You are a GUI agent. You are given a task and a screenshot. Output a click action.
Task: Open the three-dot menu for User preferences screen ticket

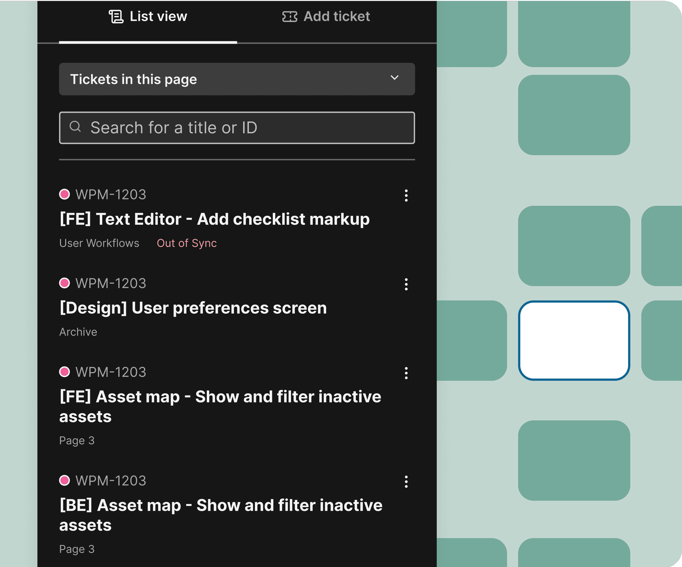click(x=406, y=284)
